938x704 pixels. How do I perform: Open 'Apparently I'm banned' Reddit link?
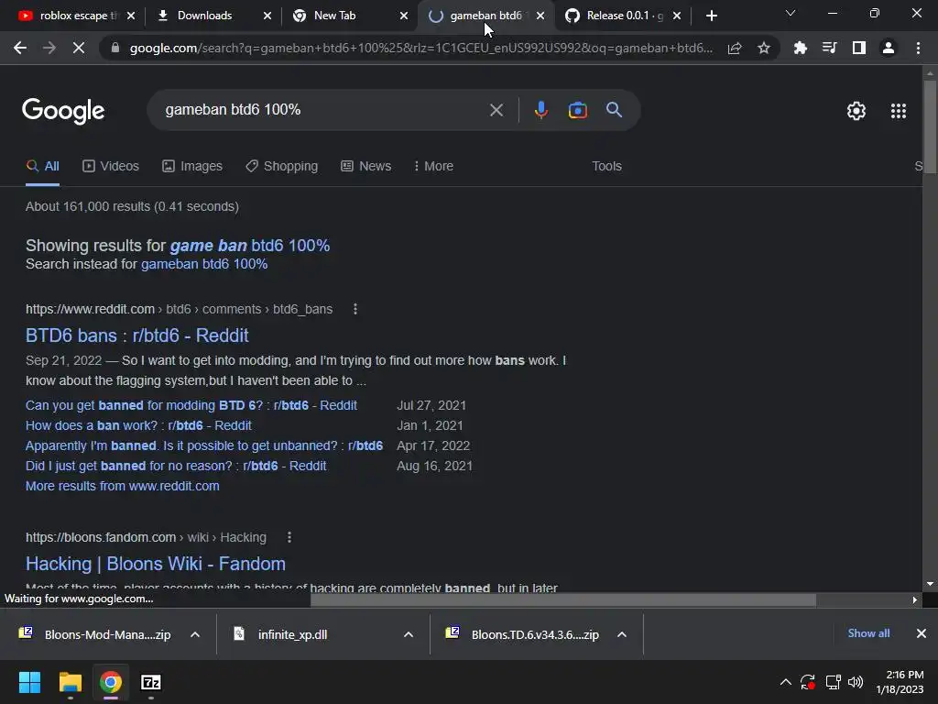pos(204,446)
